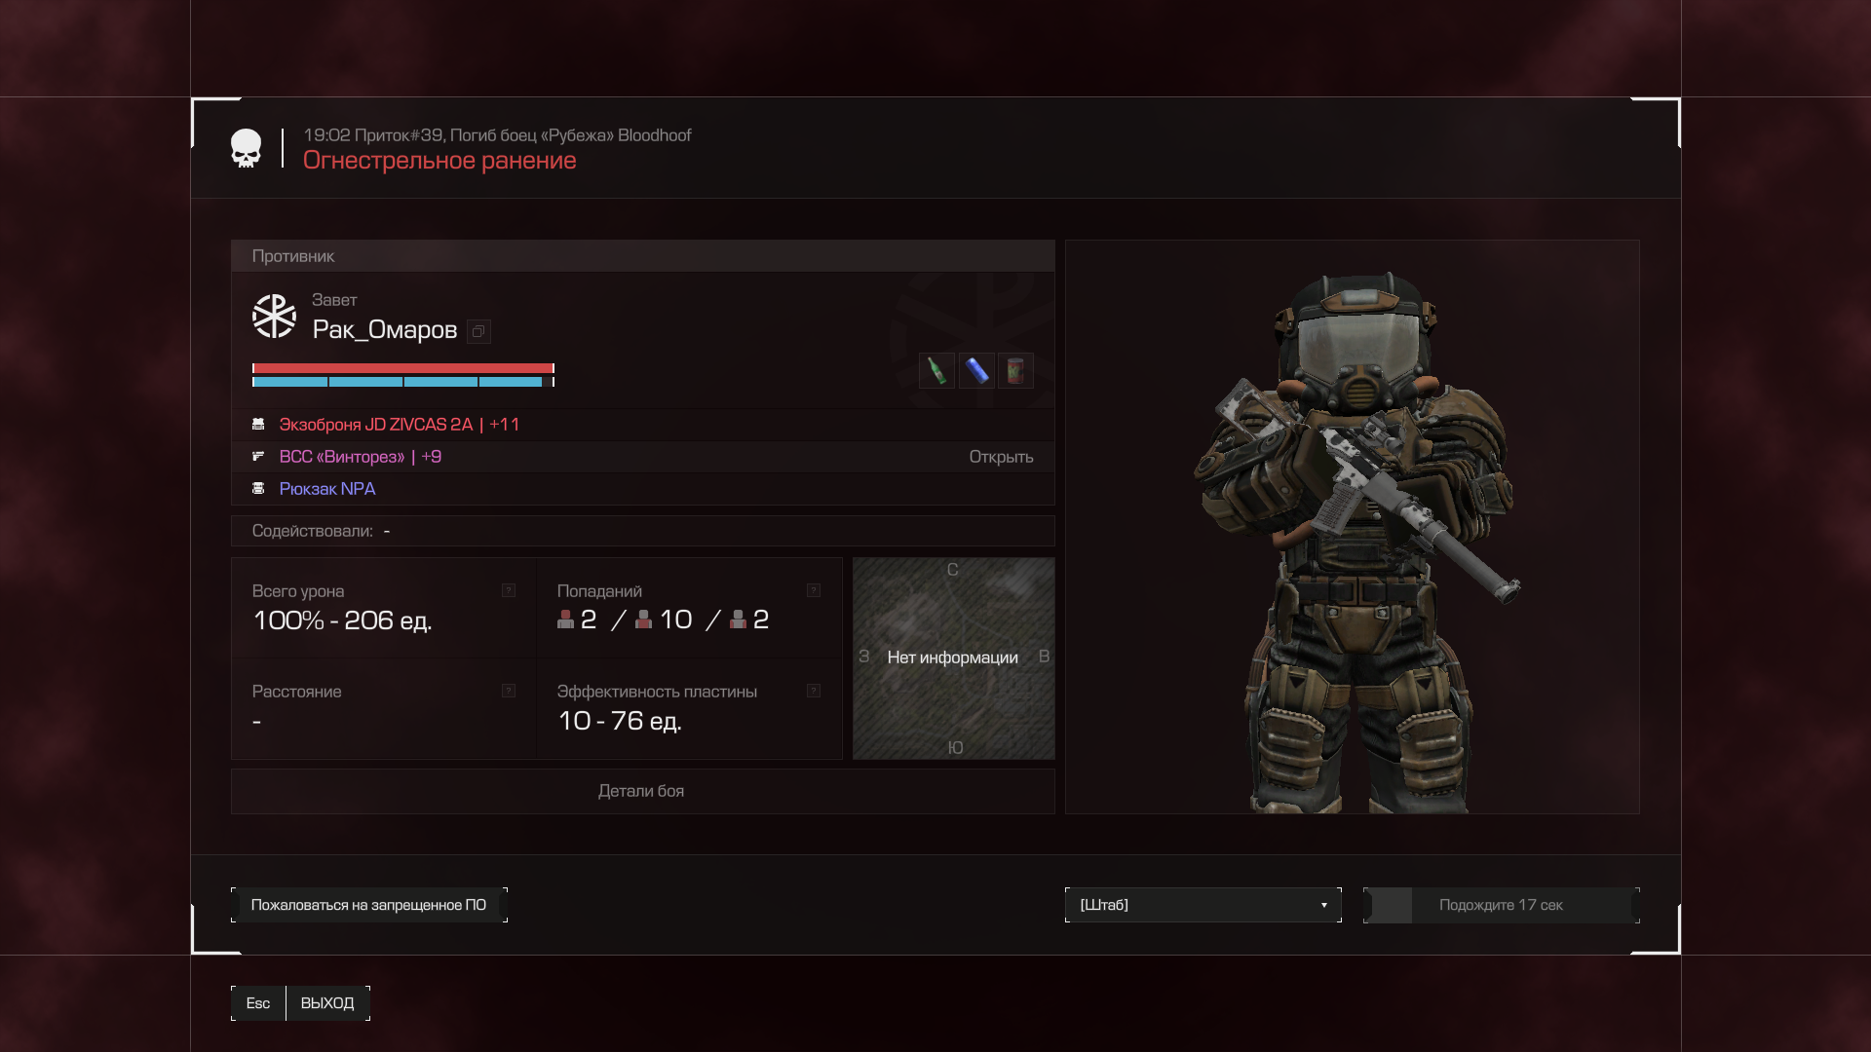Open help tooltip for Всего урона
The image size is (1871, 1052).
[x=509, y=590]
